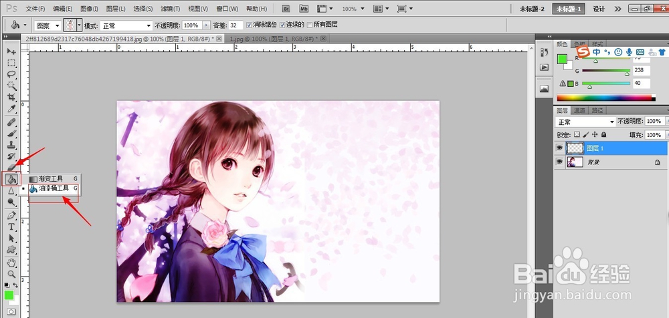This screenshot has height=318, width=669.
Task: Click the Paint Bucket tool button
Action: pyautogui.click(x=11, y=179)
